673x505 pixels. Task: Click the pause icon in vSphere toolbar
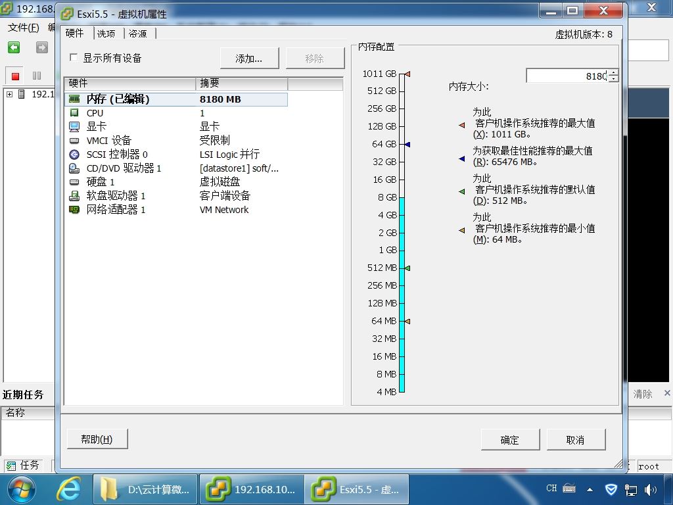click(37, 76)
